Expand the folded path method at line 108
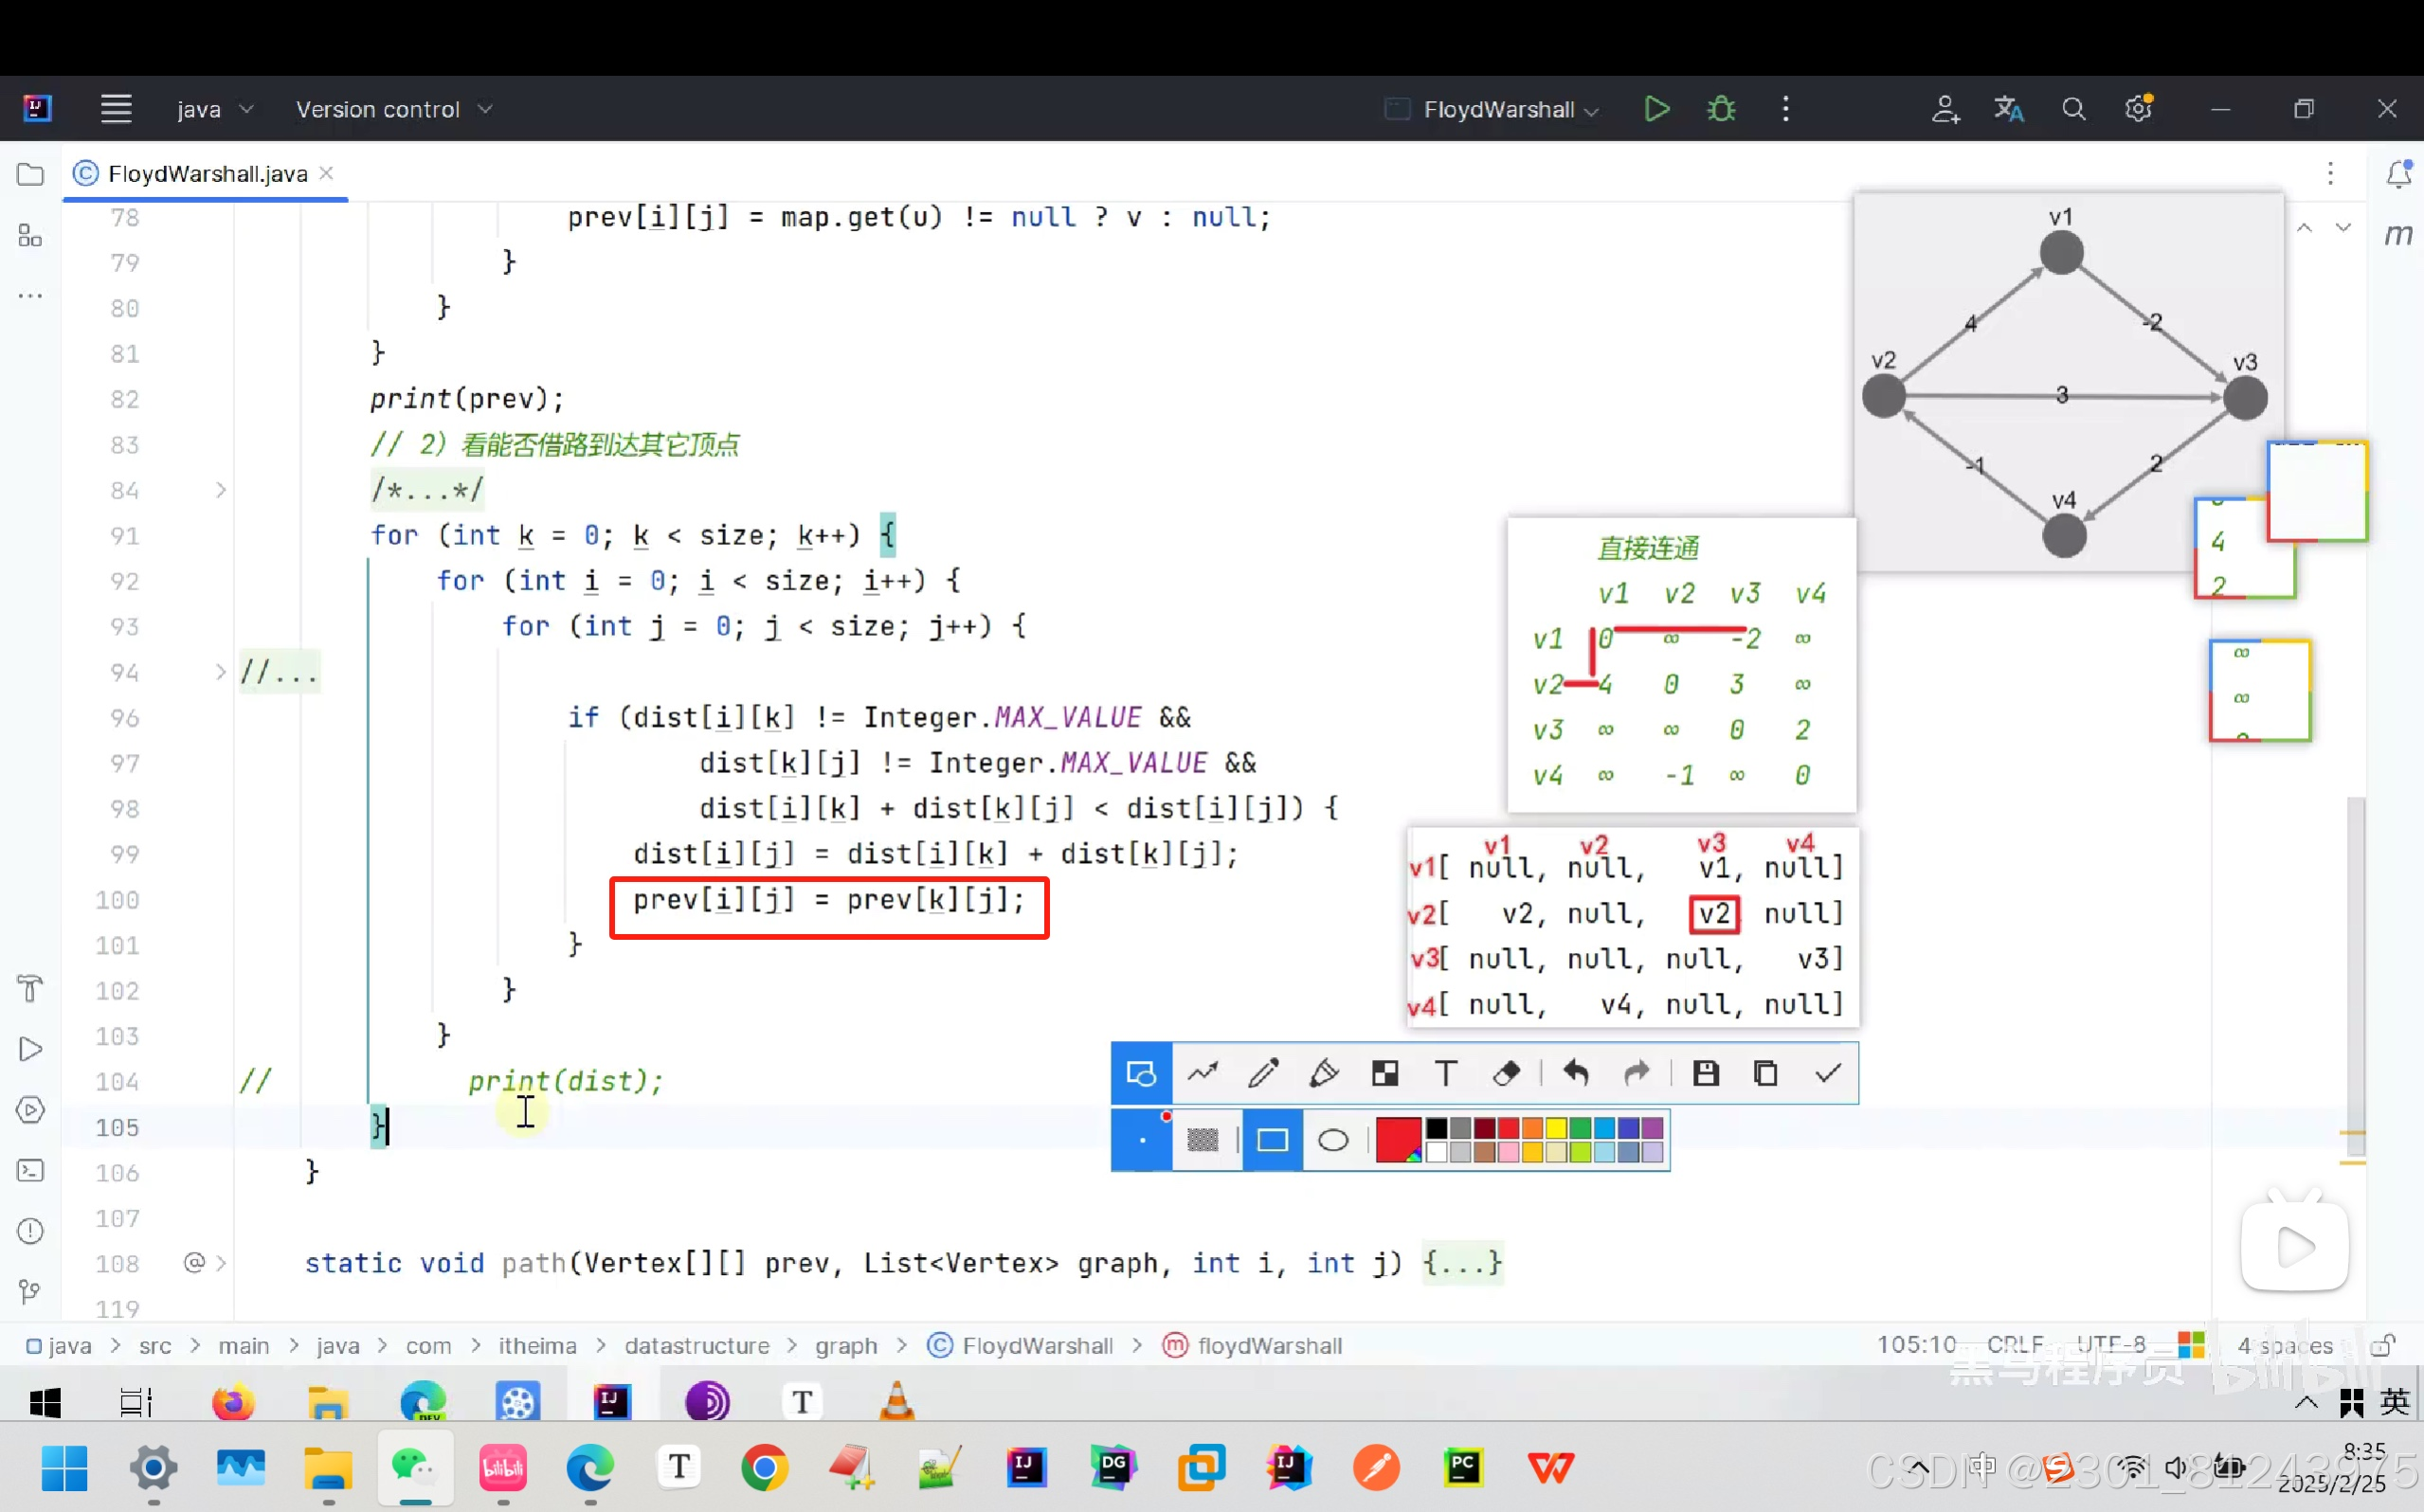 click(221, 1263)
